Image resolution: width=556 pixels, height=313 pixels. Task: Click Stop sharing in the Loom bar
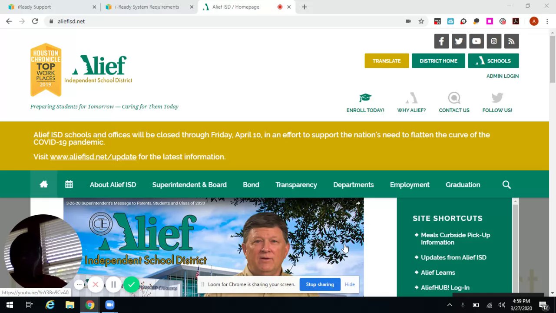320,284
